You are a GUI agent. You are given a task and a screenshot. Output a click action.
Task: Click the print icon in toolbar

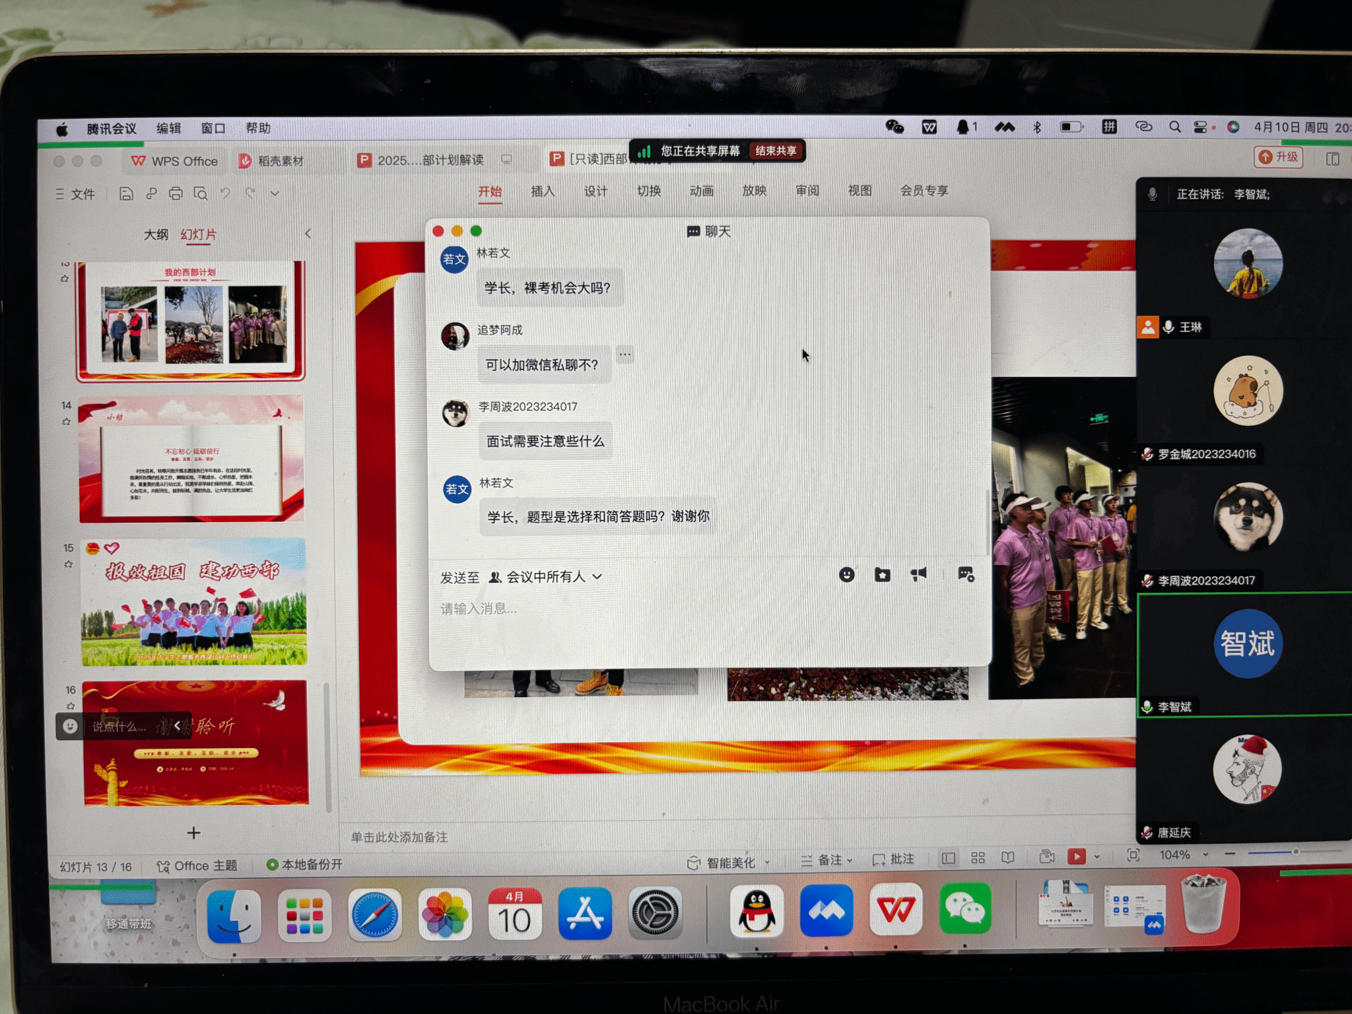(176, 193)
